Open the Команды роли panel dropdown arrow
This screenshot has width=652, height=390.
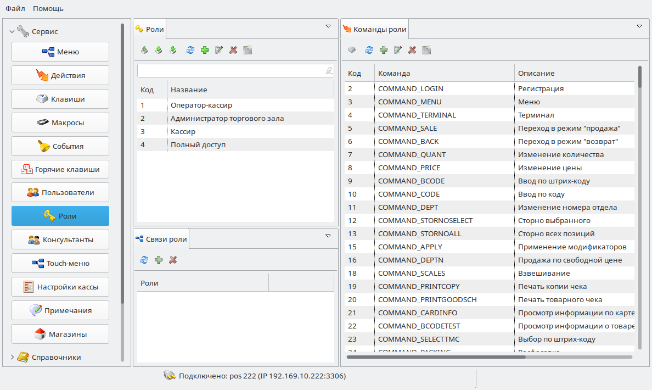(x=639, y=26)
